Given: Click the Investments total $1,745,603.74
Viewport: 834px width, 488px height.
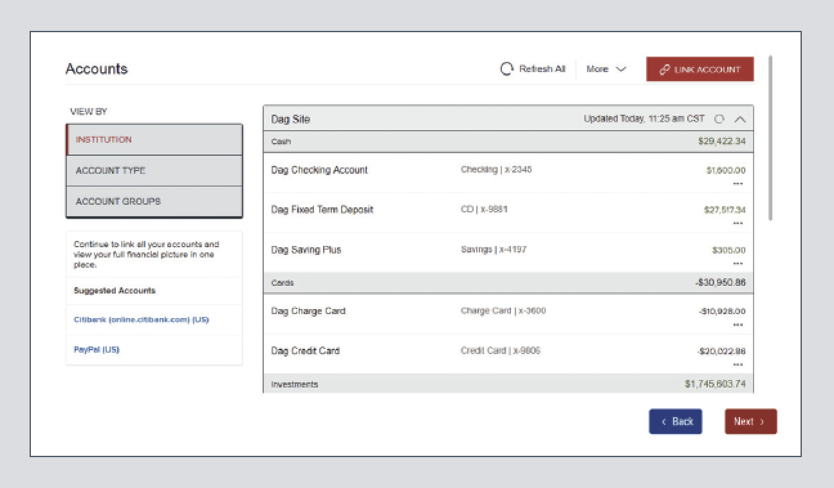Looking at the screenshot, I should click(715, 384).
